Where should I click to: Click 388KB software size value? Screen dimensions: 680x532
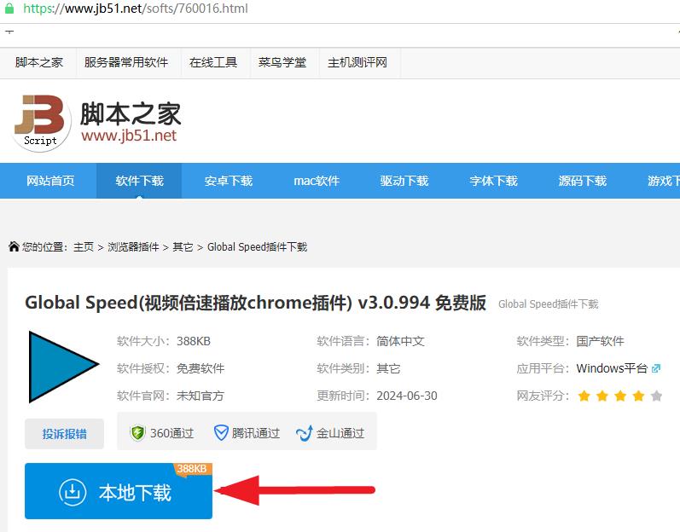pos(194,341)
